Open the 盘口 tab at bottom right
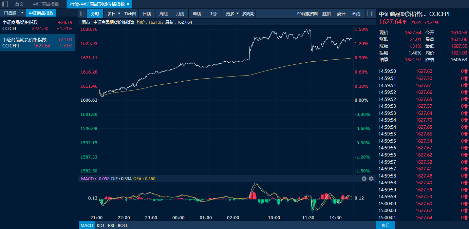The image size is (469, 229). point(386,225)
